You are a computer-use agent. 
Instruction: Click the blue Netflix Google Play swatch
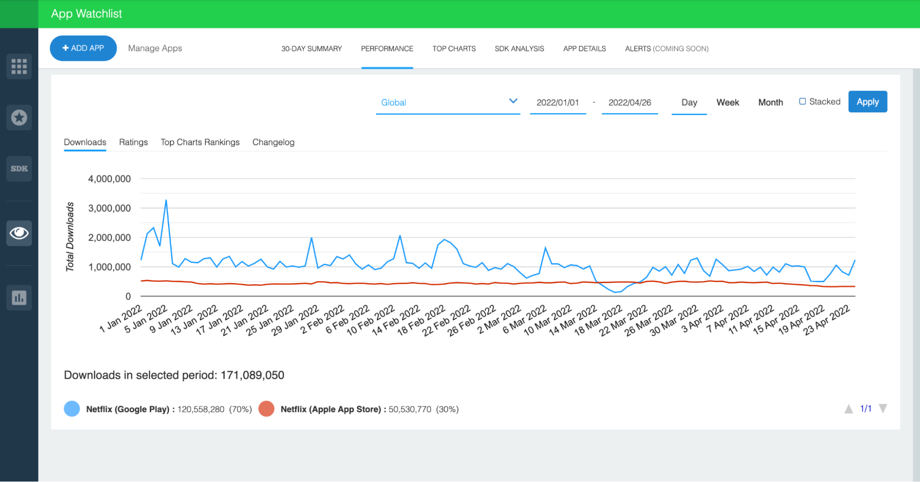click(x=72, y=408)
